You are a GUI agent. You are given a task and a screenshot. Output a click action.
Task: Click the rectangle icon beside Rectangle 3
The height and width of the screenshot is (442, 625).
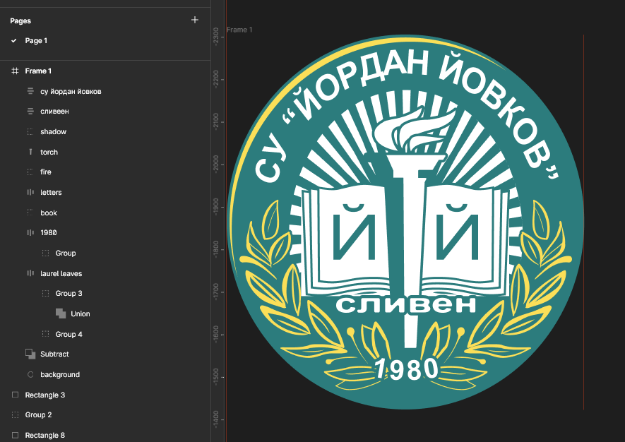[15, 395]
